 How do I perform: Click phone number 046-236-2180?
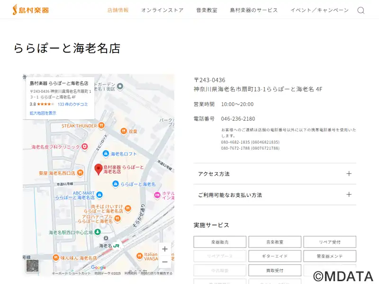pyautogui.click(x=238, y=119)
